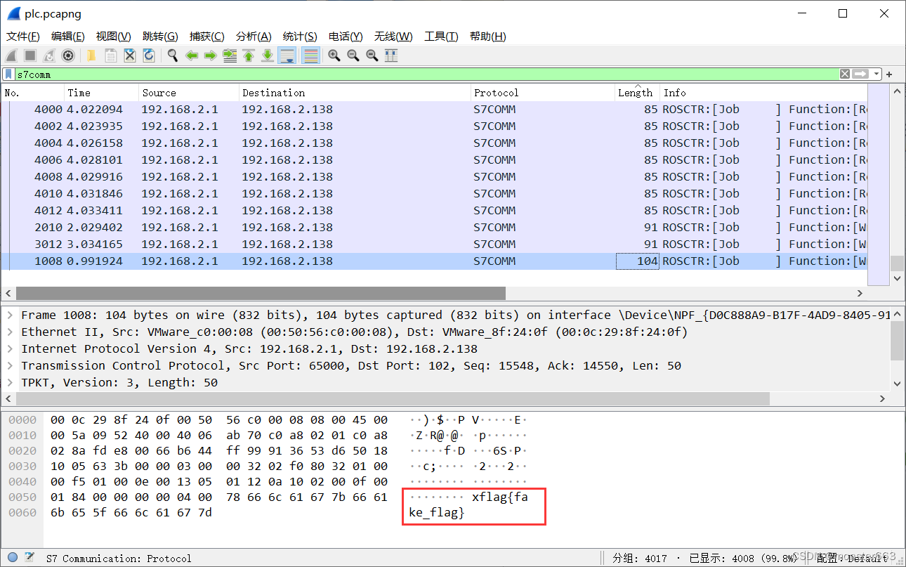The width and height of the screenshot is (906, 567).
Task: Save the capture file icon
Action: tap(110, 56)
